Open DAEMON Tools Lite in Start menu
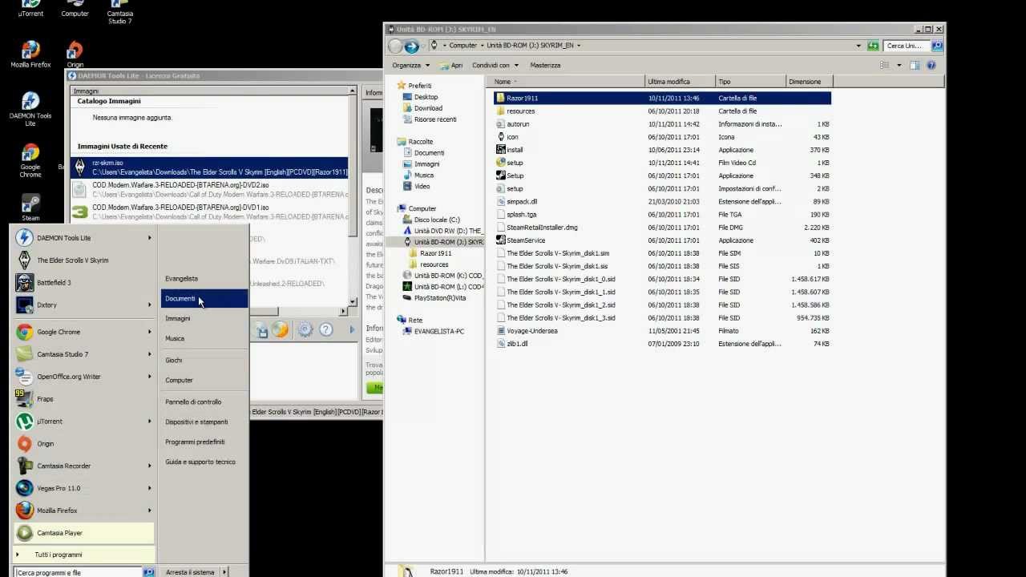This screenshot has width=1026, height=577. click(x=83, y=238)
